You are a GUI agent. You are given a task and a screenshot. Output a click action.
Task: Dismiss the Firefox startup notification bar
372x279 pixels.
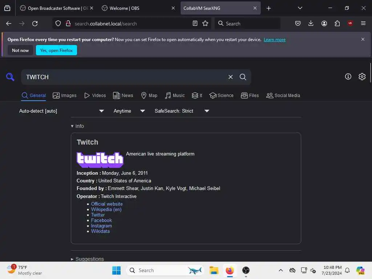pyautogui.click(x=363, y=39)
